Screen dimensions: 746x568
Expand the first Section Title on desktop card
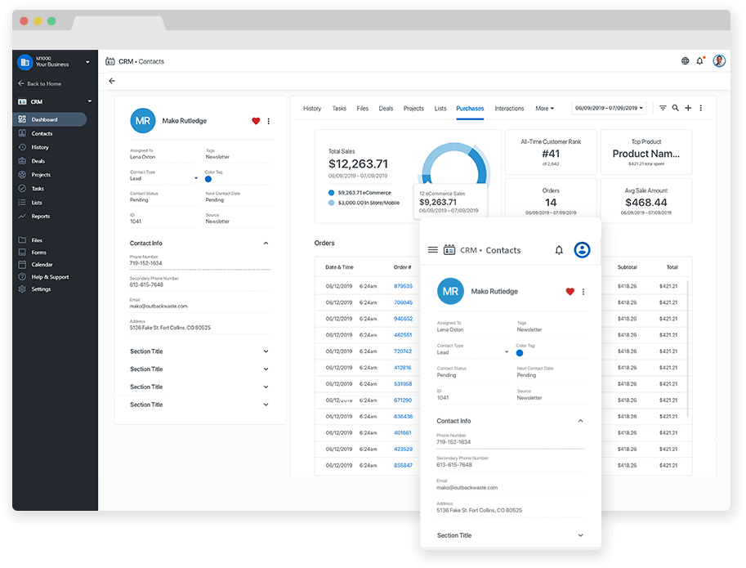(x=266, y=351)
